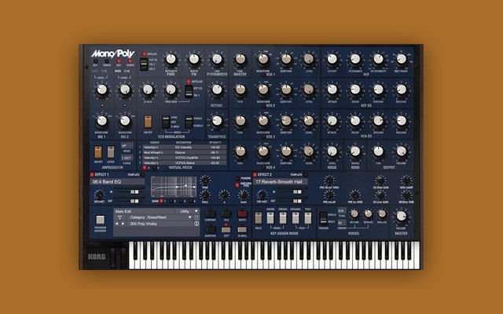Select the Main Edit tab
Viewport: 503px width, 314px height.
click(x=144, y=211)
